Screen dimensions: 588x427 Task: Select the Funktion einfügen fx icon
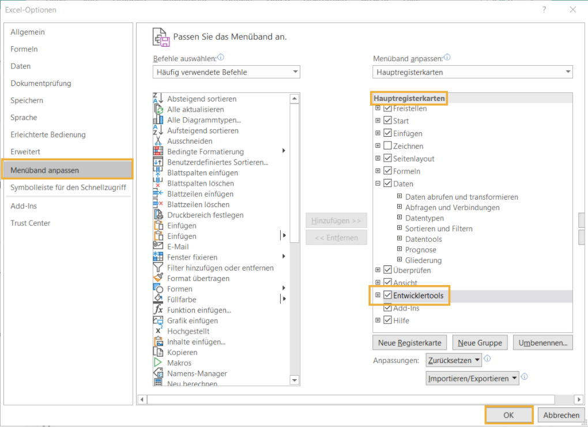(x=158, y=310)
